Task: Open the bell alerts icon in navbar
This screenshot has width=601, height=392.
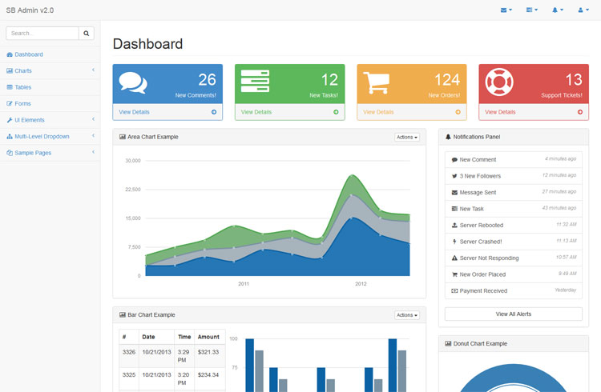Action: pyautogui.click(x=557, y=10)
